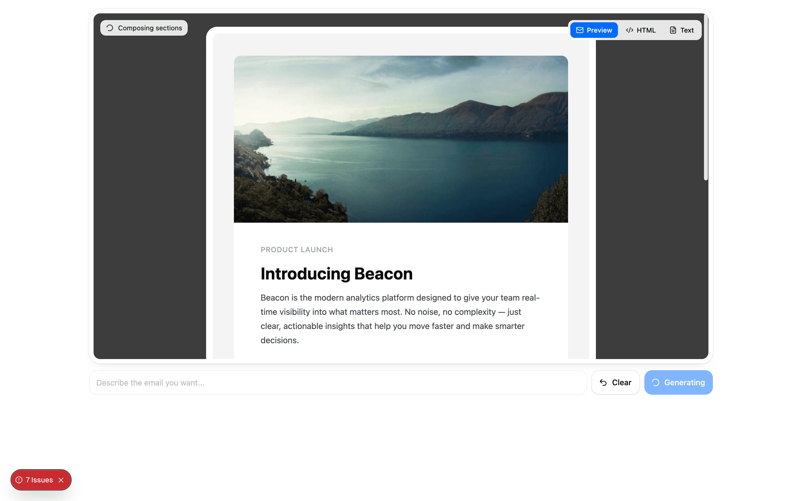
Task: Click the Generating button
Action: coord(678,382)
